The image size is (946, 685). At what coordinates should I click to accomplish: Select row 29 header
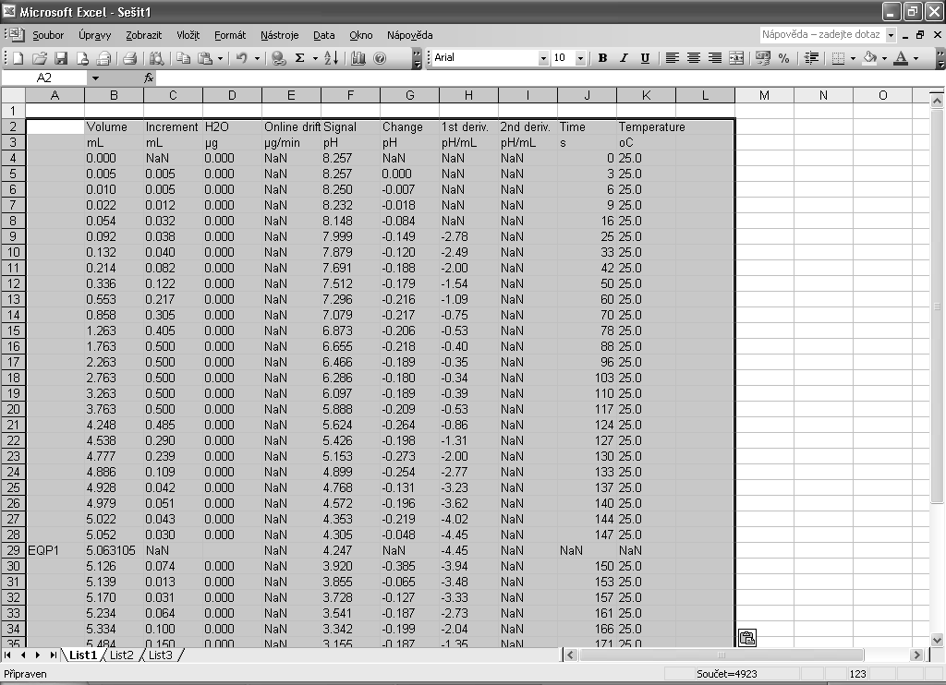pyautogui.click(x=13, y=550)
